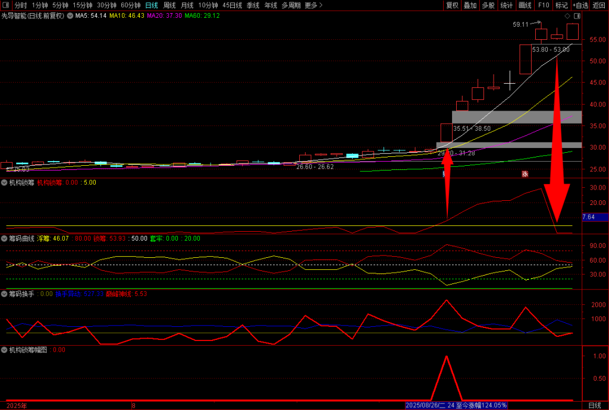Select the 60分钟 period tab
Viewport: 609px width, 410px height.
(x=130, y=5)
